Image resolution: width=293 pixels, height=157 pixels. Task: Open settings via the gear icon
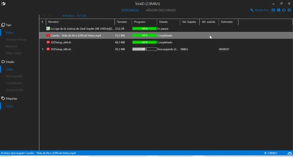tap(289, 10)
